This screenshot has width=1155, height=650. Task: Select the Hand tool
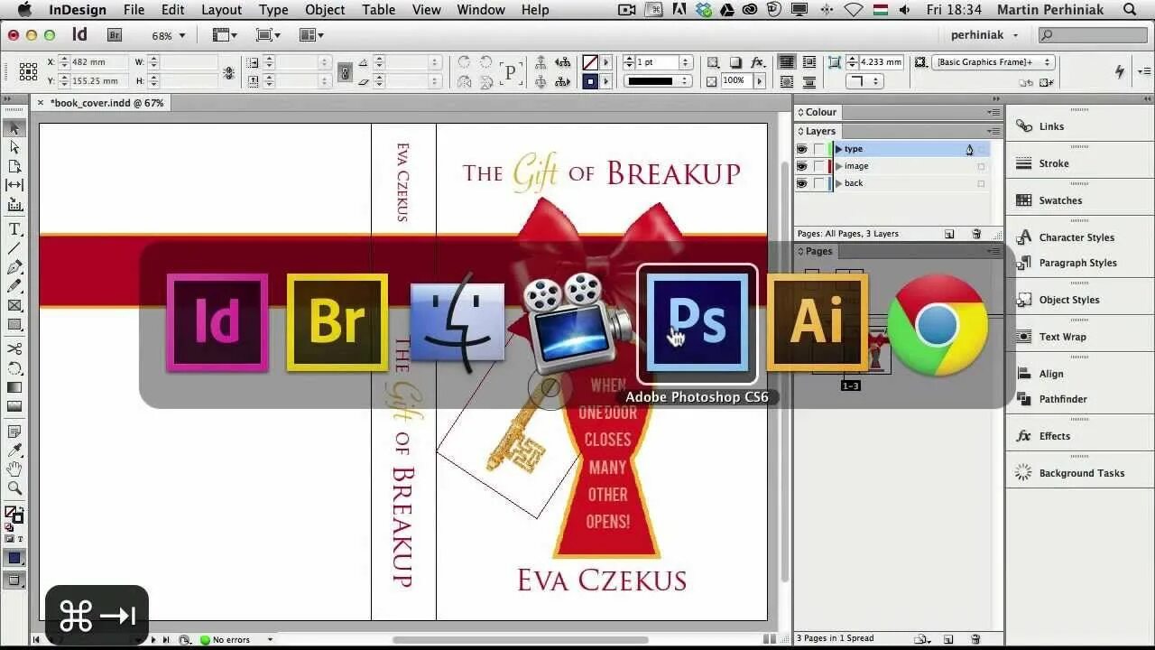point(14,469)
